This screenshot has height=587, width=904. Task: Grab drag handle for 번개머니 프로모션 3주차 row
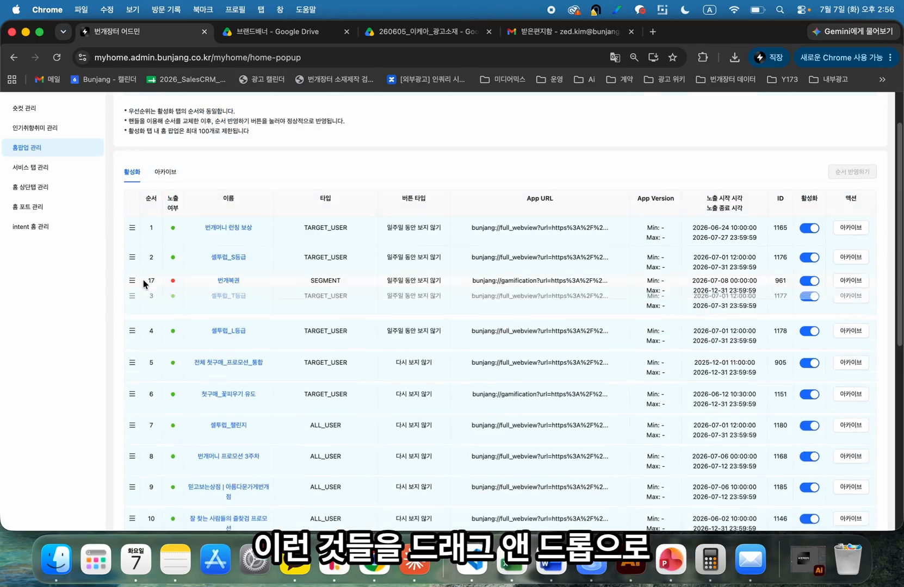pyautogui.click(x=132, y=456)
